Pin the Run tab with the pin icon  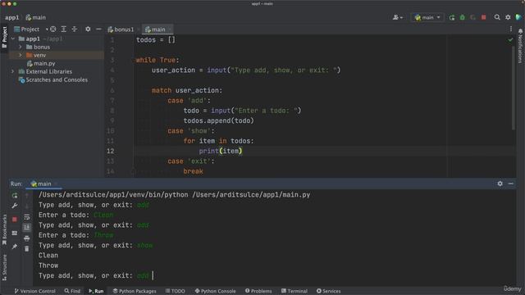15,247
